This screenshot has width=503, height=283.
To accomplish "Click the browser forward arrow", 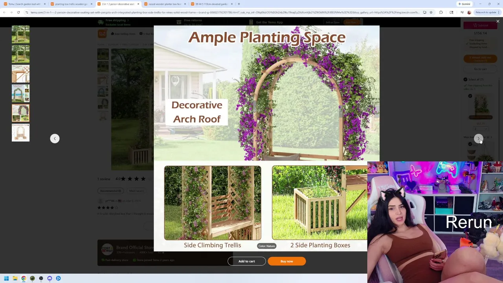I will pos(11,12).
